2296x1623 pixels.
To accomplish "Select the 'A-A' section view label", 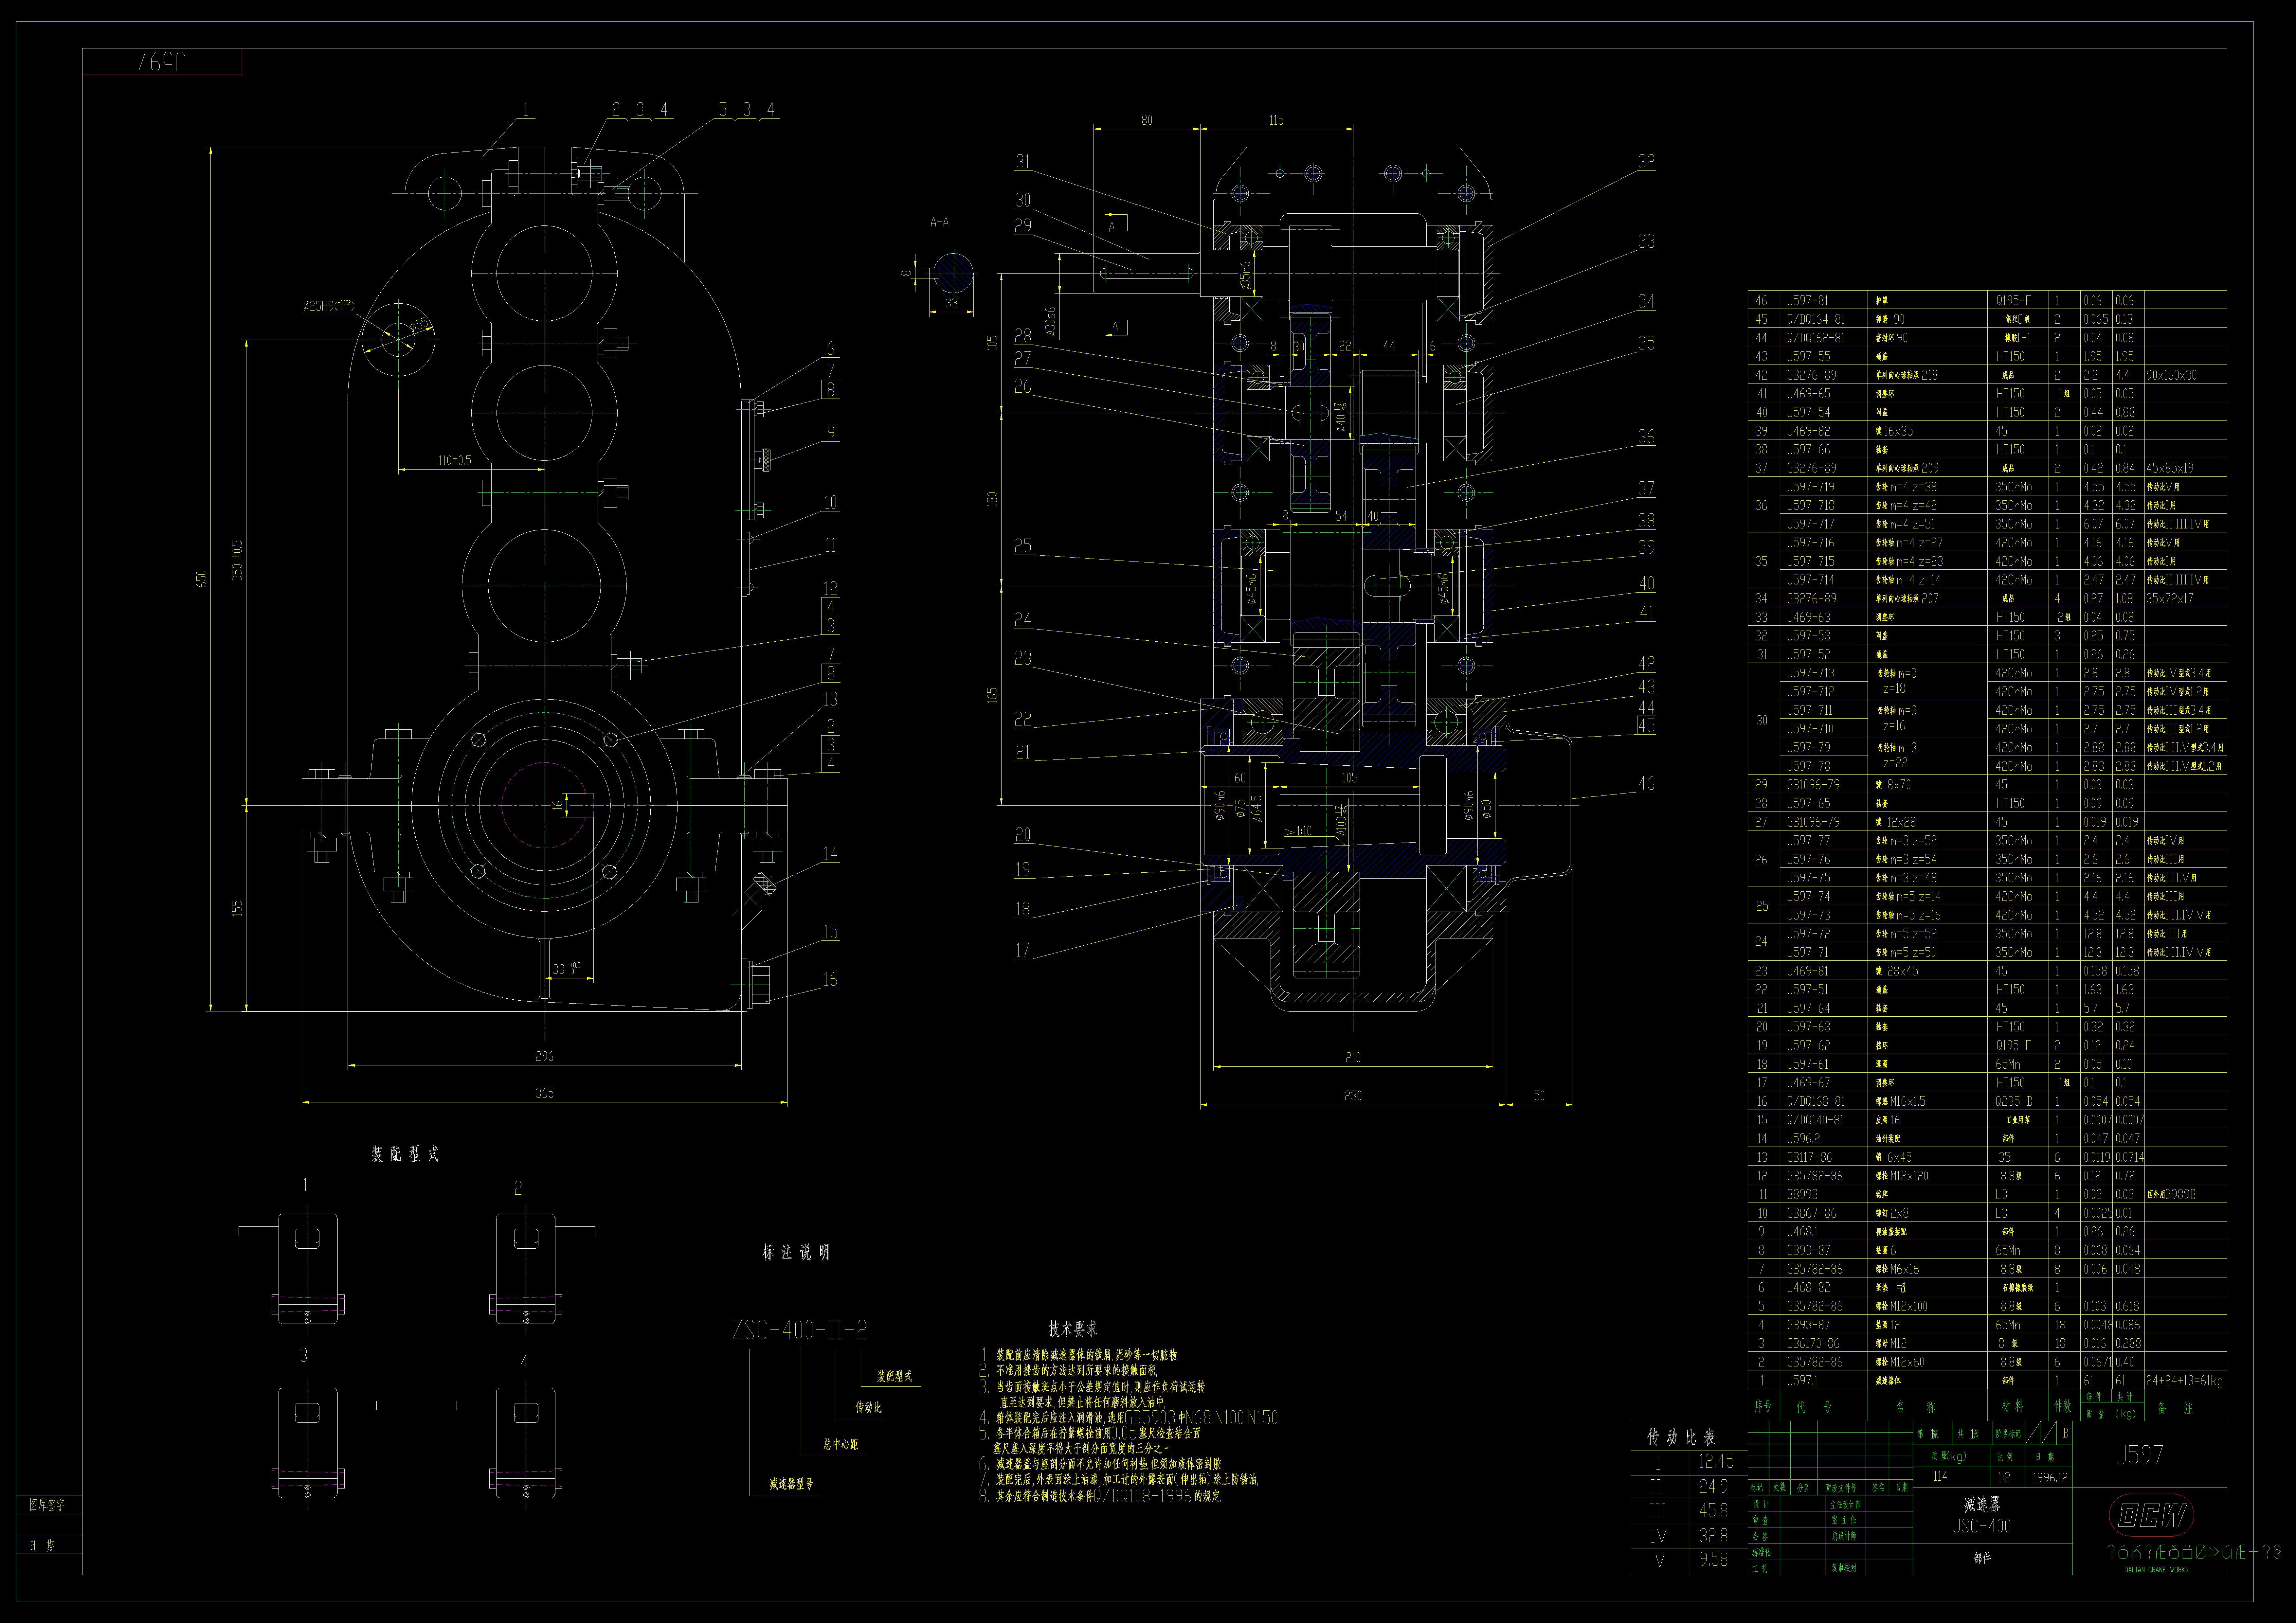I will tap(940, 222).
